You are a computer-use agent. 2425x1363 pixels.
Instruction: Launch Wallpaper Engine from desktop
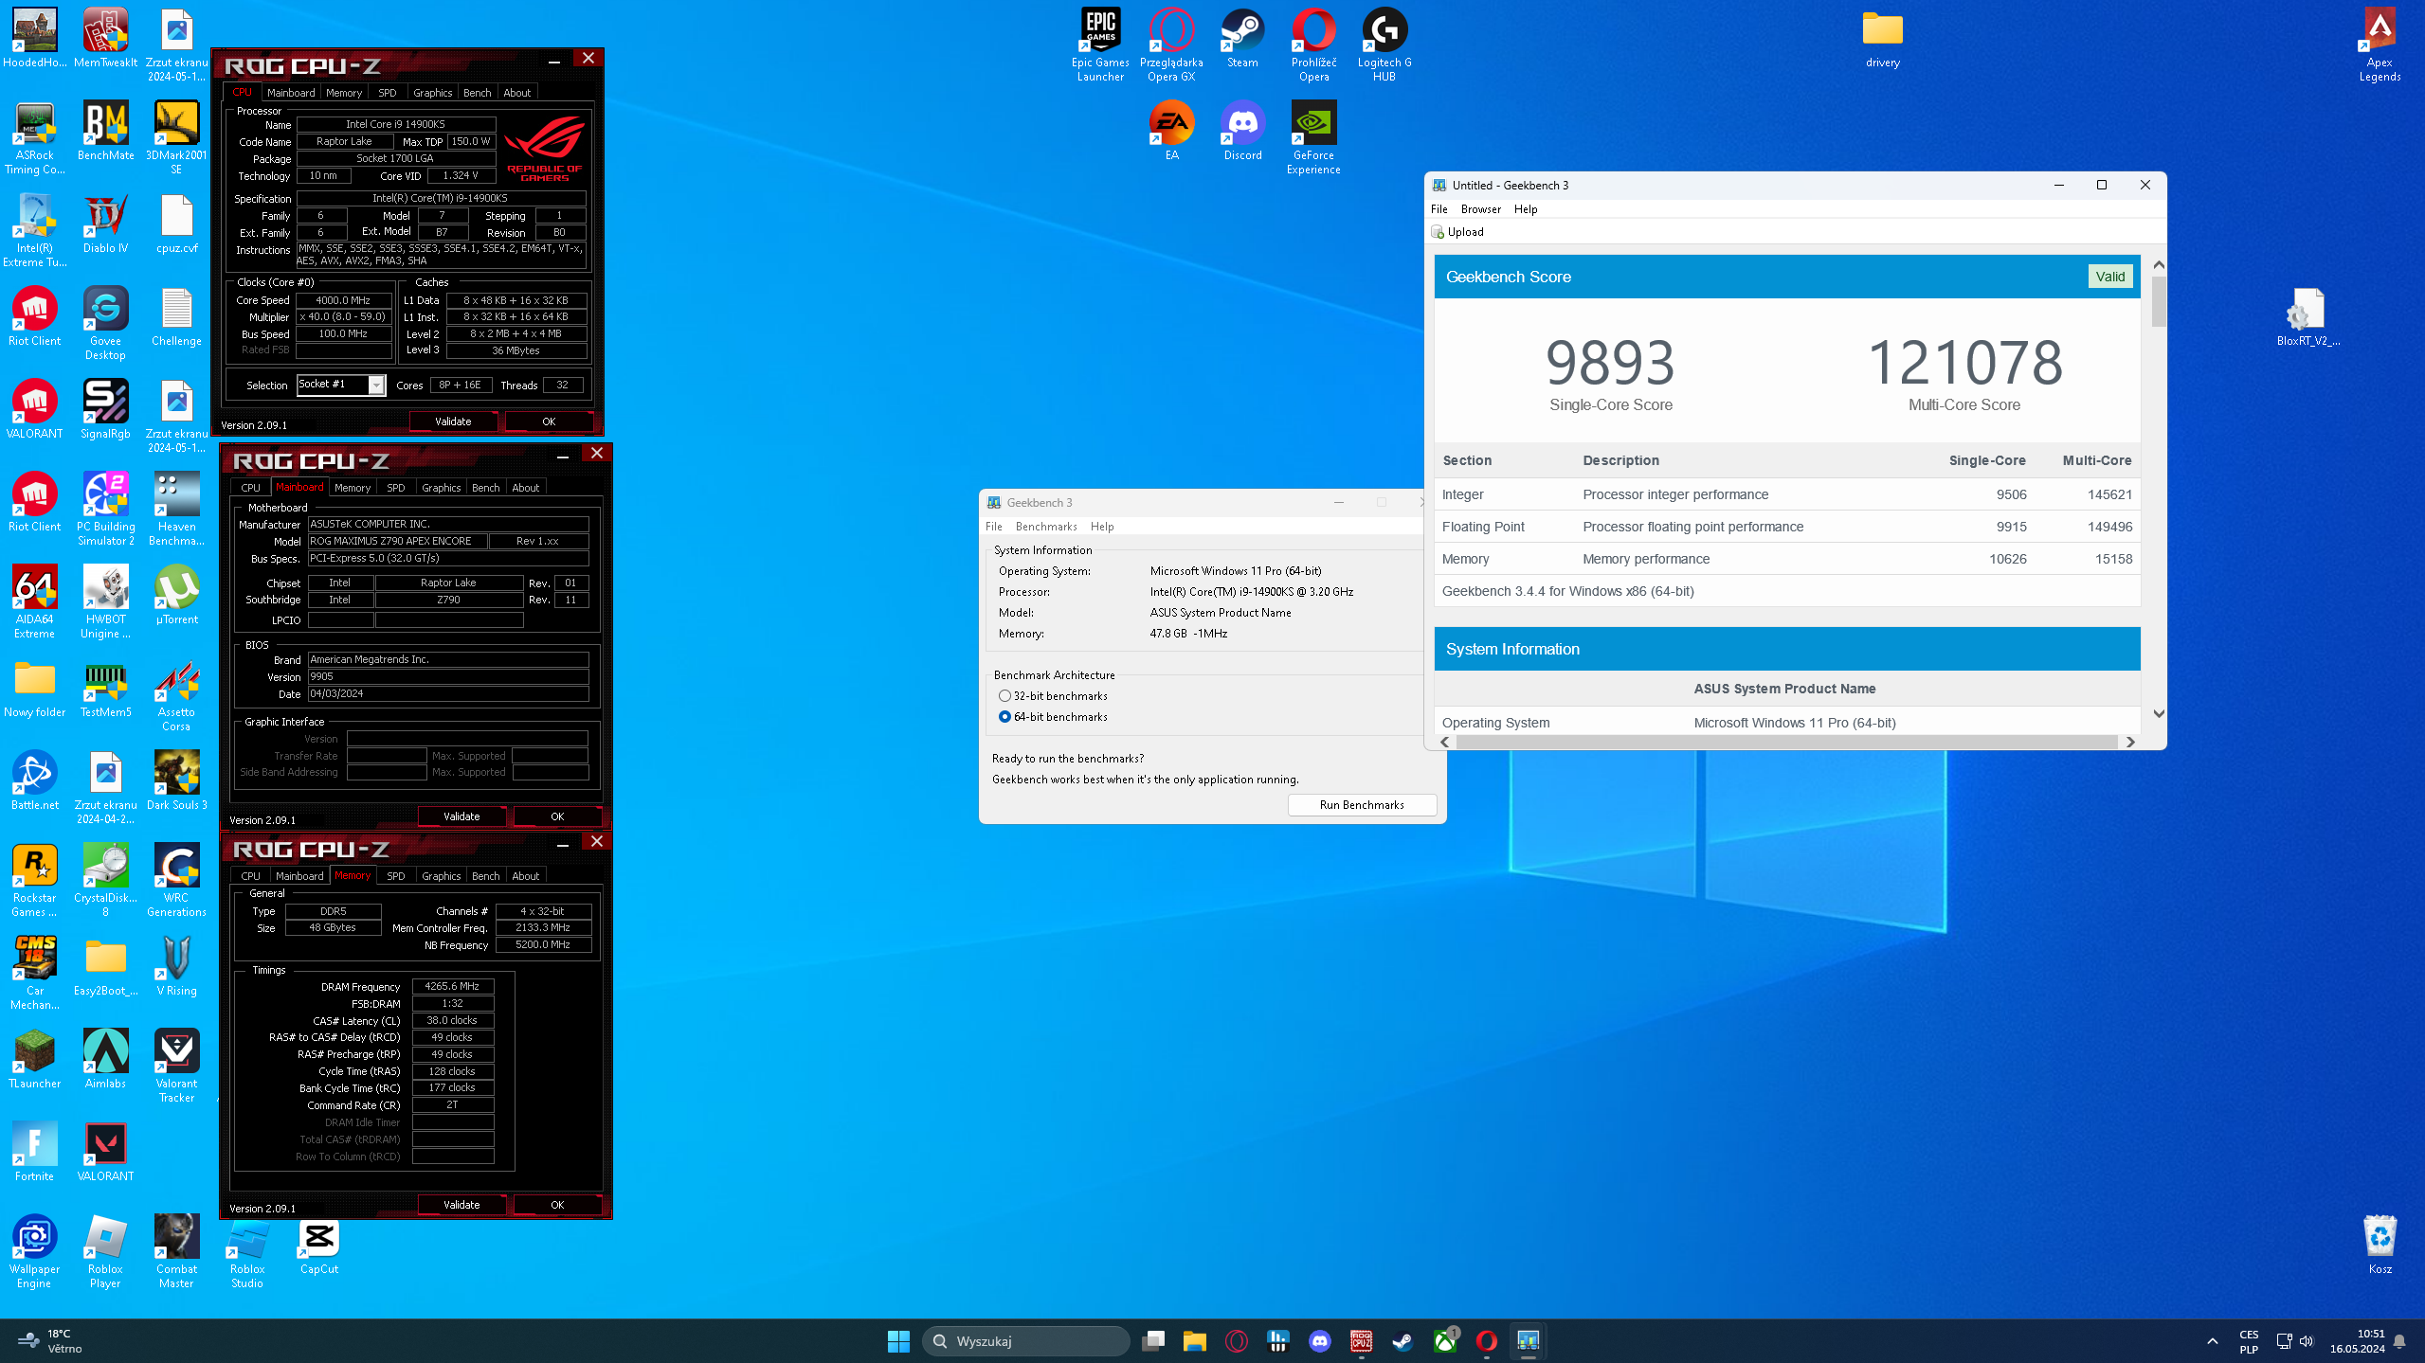(x=34, y=1251)
